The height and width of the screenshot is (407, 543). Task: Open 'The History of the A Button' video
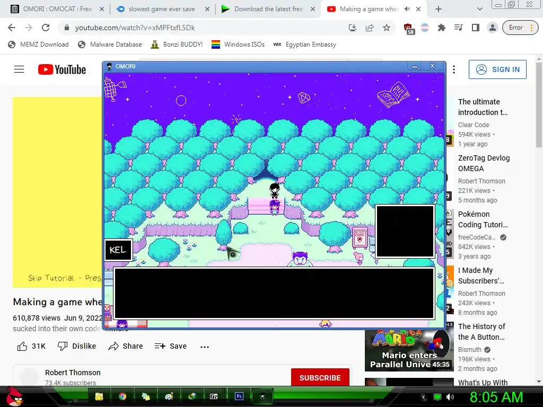click(481, 332)
